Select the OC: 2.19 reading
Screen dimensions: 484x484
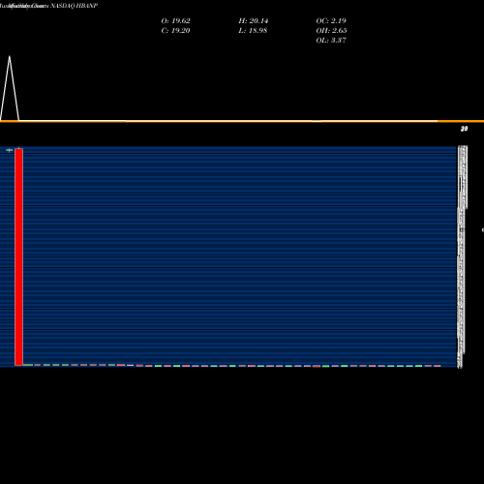tap(331, 21)
